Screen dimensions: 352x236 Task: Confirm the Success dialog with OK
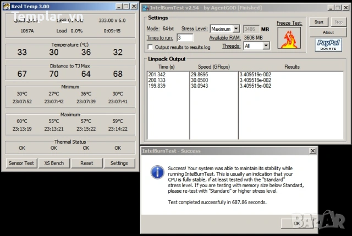[x=297, y=223]
